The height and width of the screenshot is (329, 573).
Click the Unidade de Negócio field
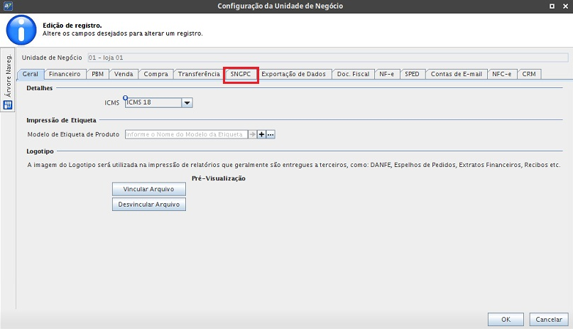coord(328,58)
